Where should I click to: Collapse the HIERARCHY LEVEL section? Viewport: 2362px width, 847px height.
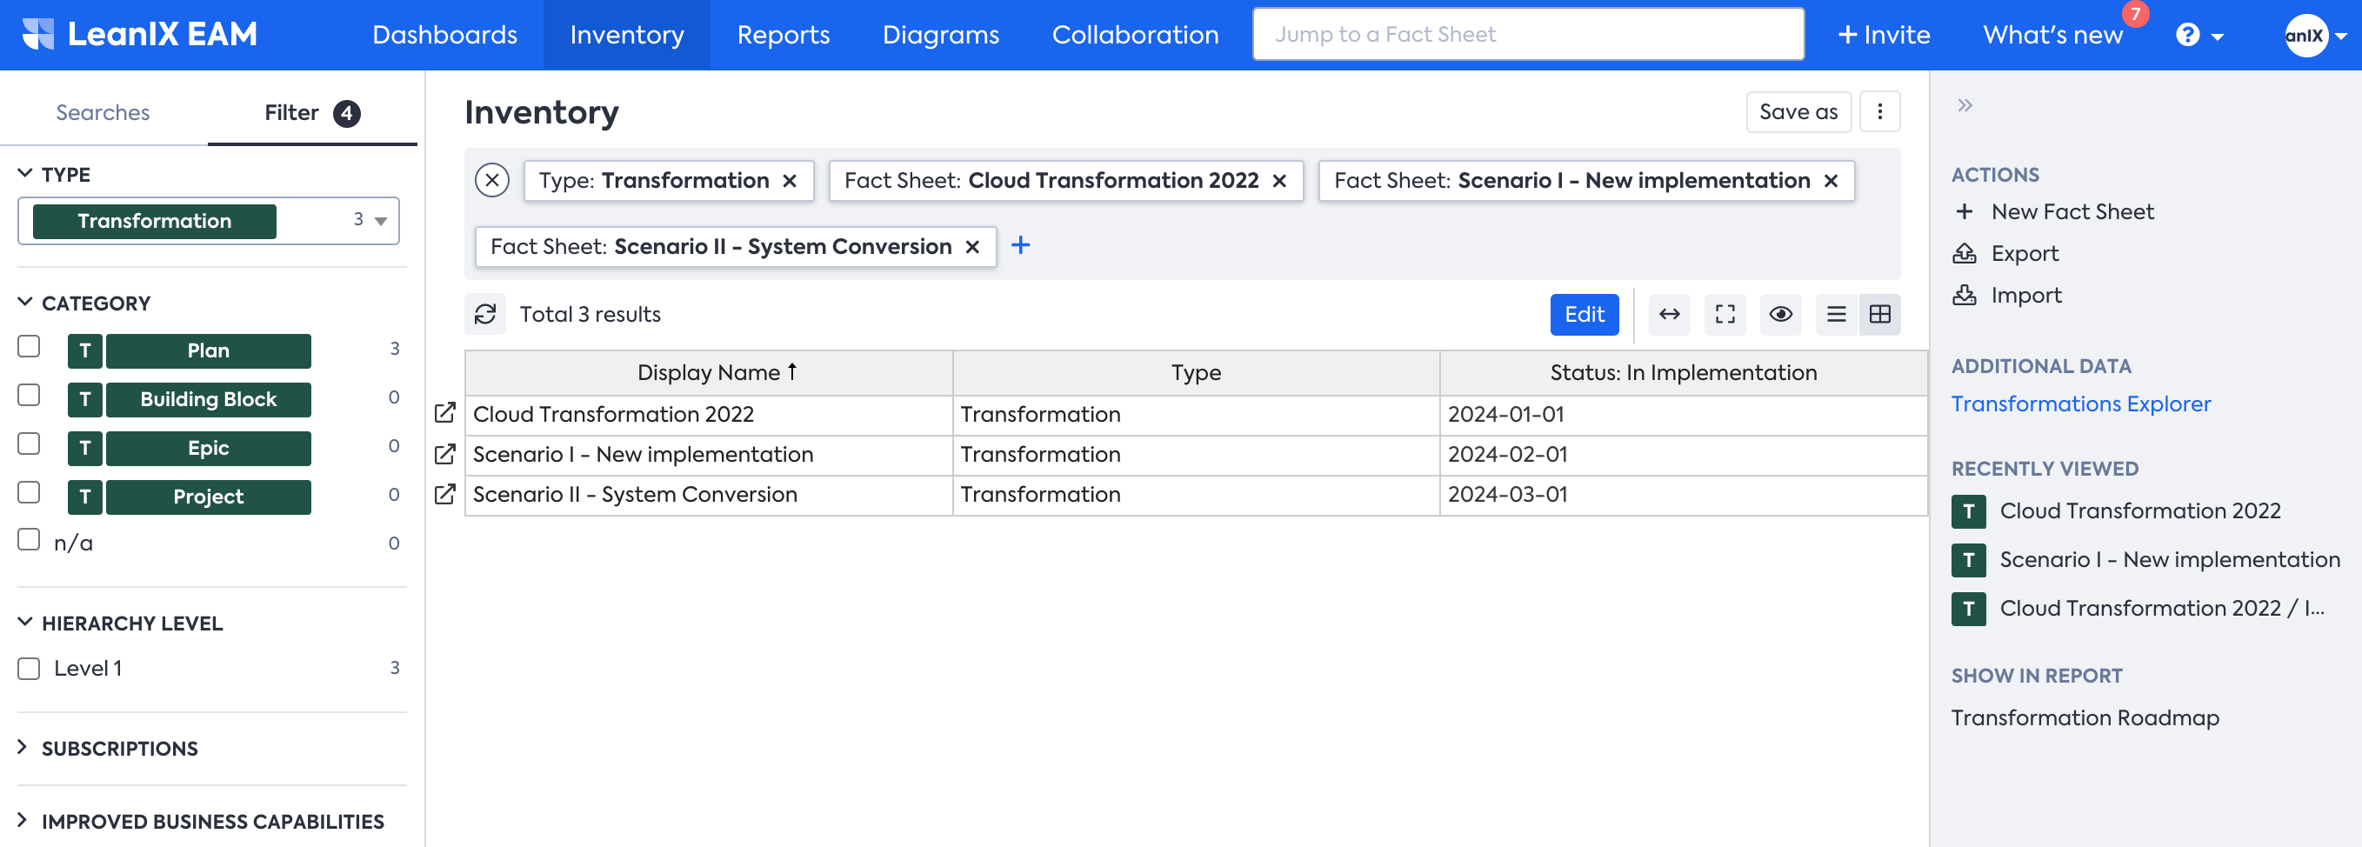point(24,623)
